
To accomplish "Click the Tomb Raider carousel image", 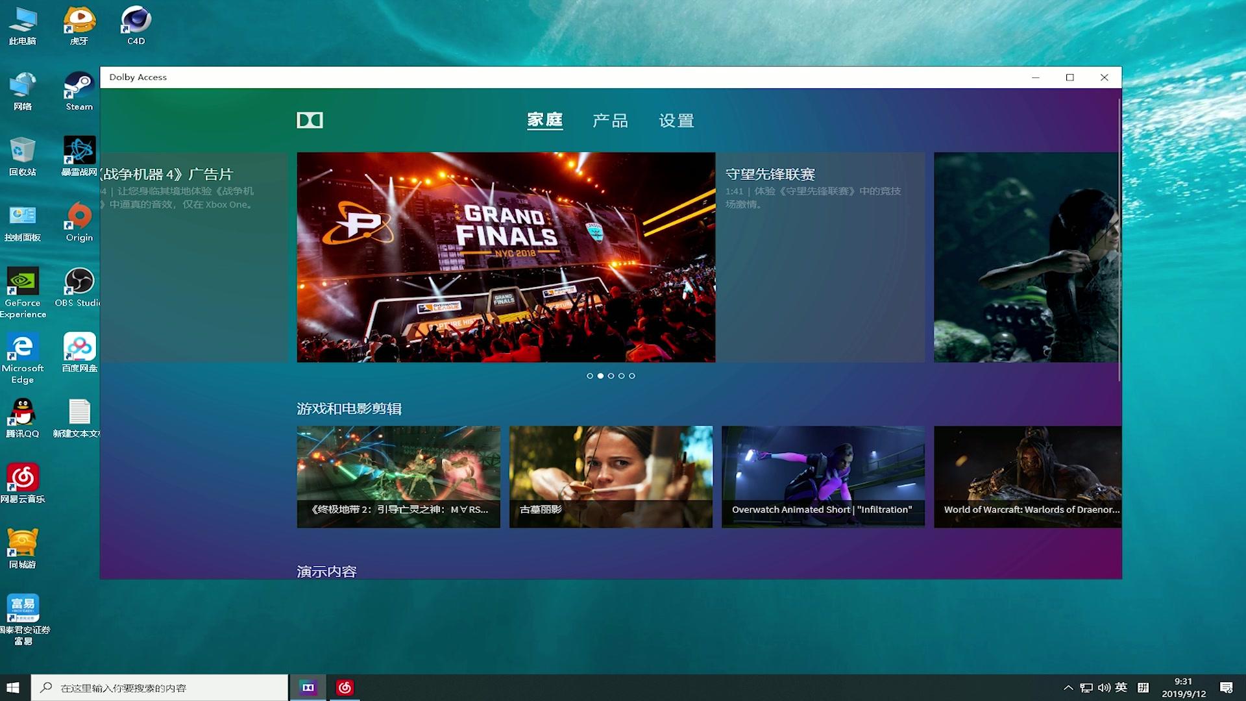I will 1027,257.
